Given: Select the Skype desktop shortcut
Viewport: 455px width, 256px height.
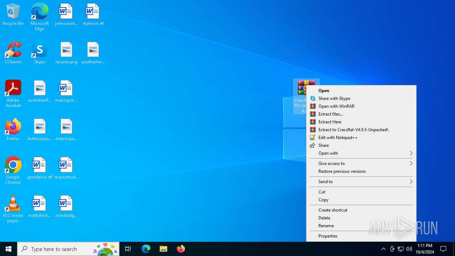Looking at the screenshot, I should 39,53.
